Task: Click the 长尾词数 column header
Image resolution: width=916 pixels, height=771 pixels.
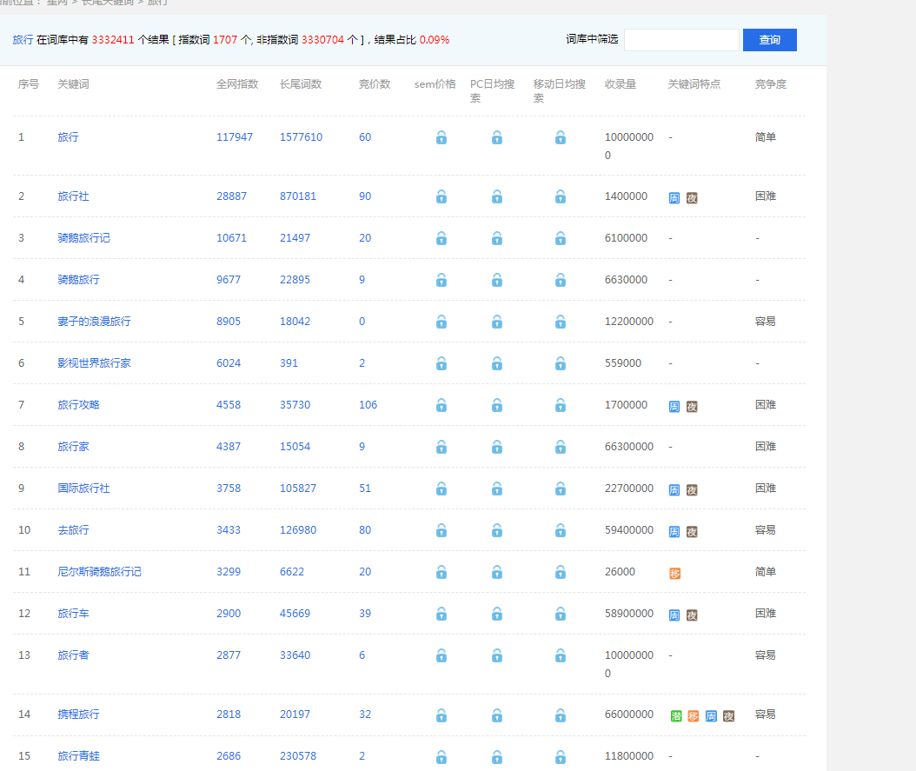Action: pos(301,84)
